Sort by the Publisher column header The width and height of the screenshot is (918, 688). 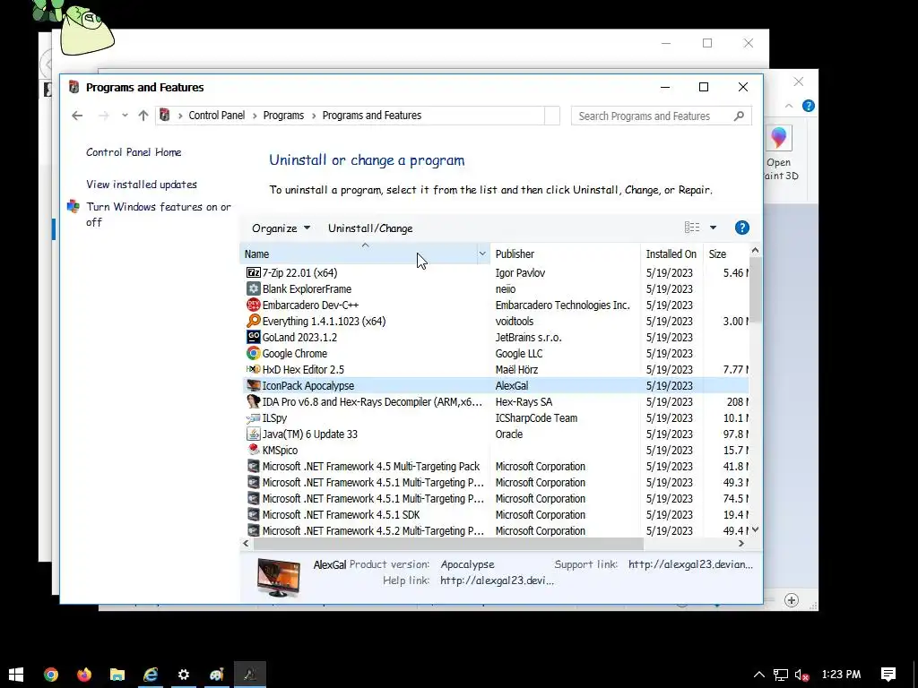tap(566, 254)
